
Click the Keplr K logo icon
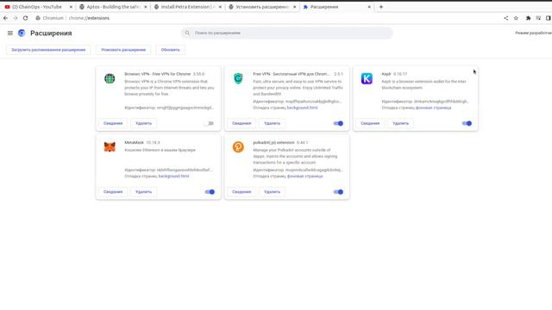pyautogui.click(x=367, y=78)
